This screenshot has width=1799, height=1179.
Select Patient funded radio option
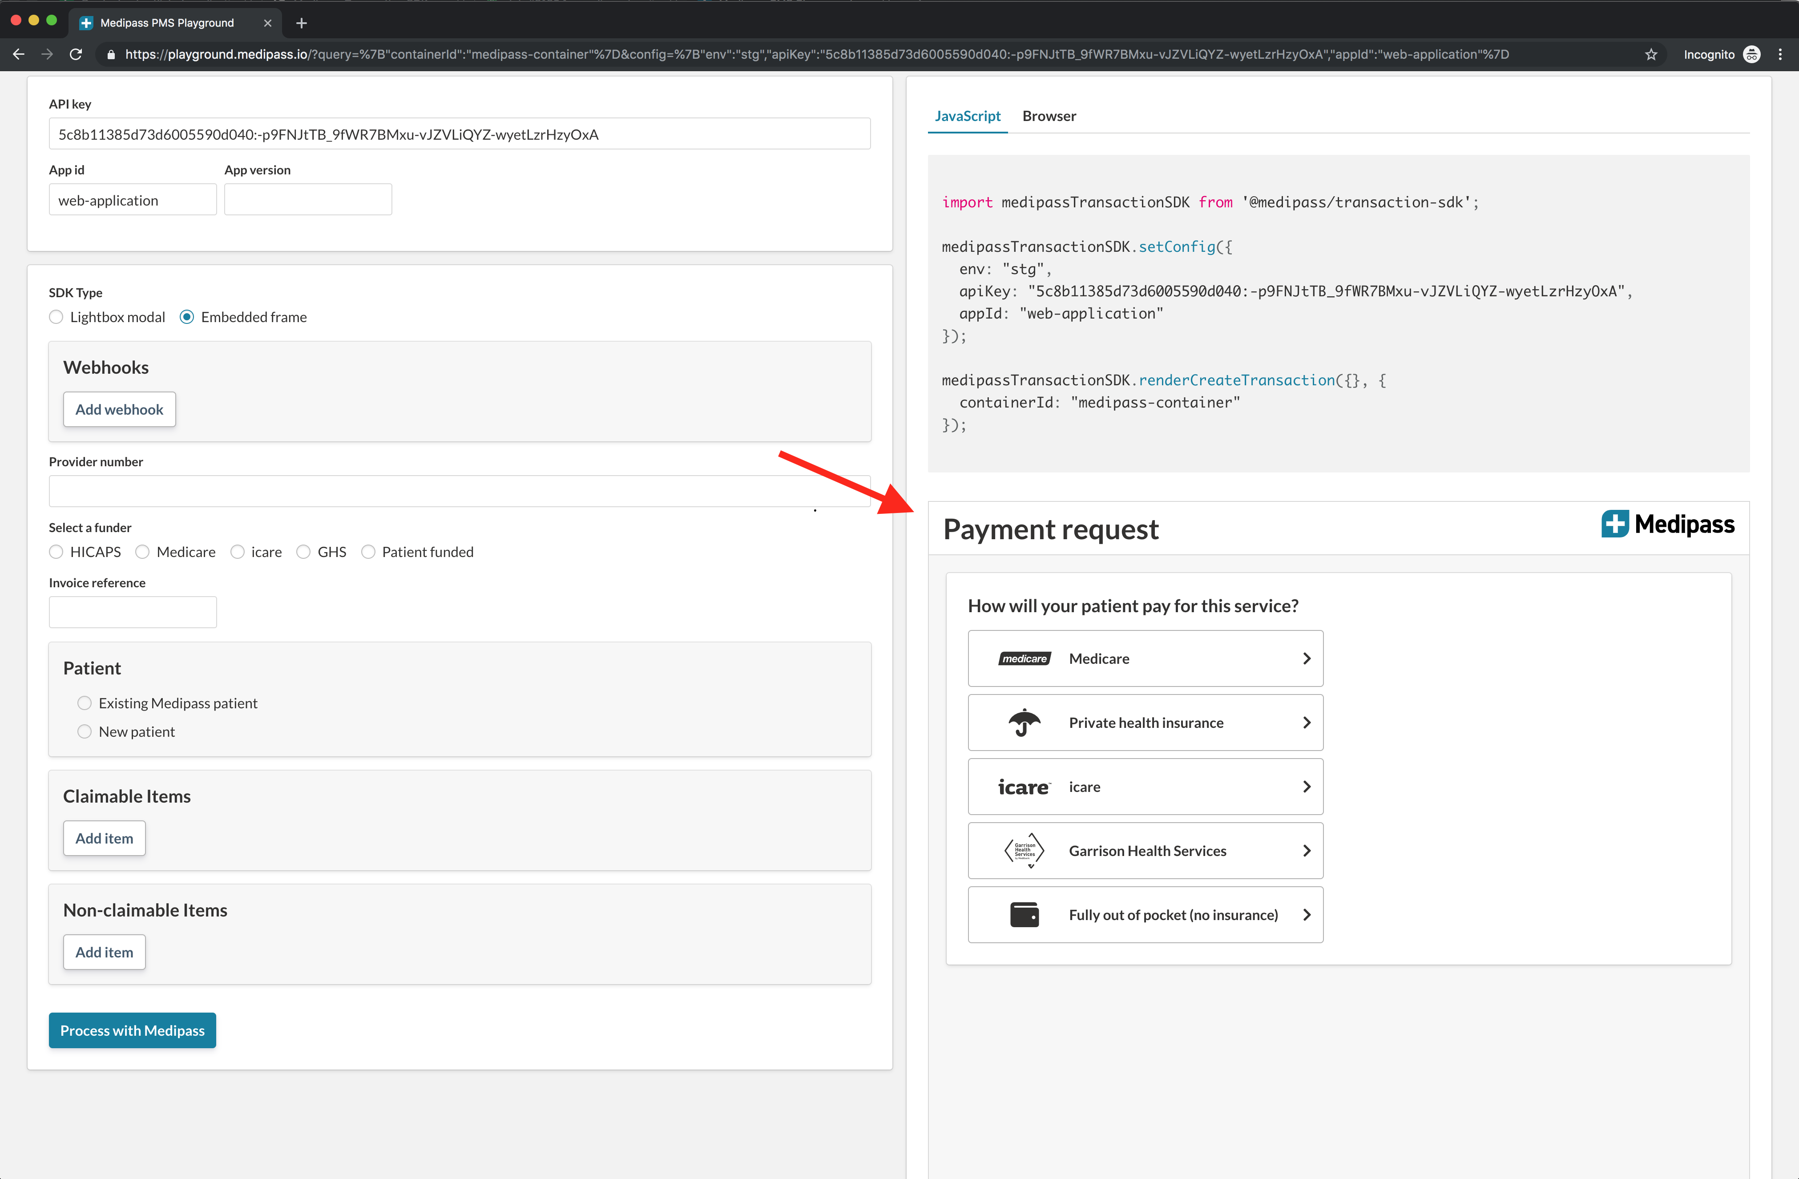pyautogui.click(x=368, y=552)
